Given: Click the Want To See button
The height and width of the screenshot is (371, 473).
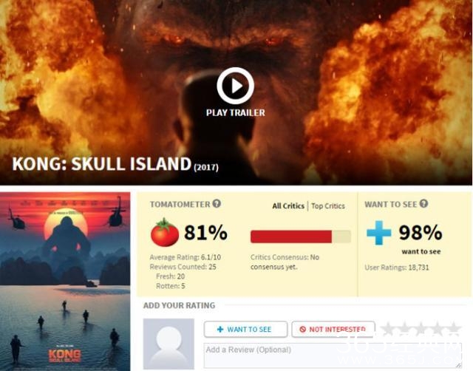Looking at the screenshot, I should coord(245,330).
